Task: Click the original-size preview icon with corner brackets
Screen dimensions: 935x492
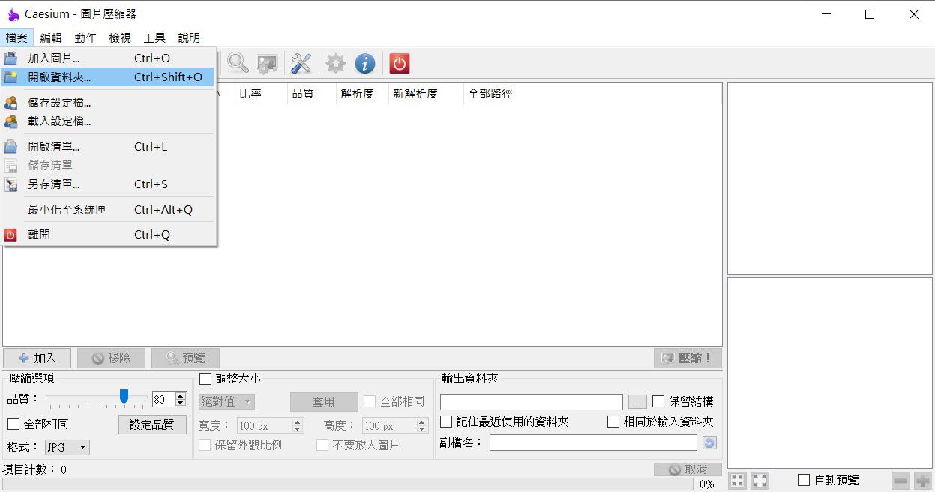Action: [760, 481]
